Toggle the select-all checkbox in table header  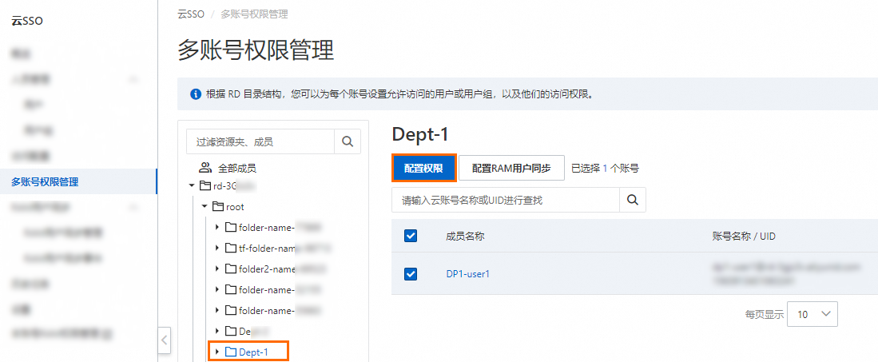point(411,236)
